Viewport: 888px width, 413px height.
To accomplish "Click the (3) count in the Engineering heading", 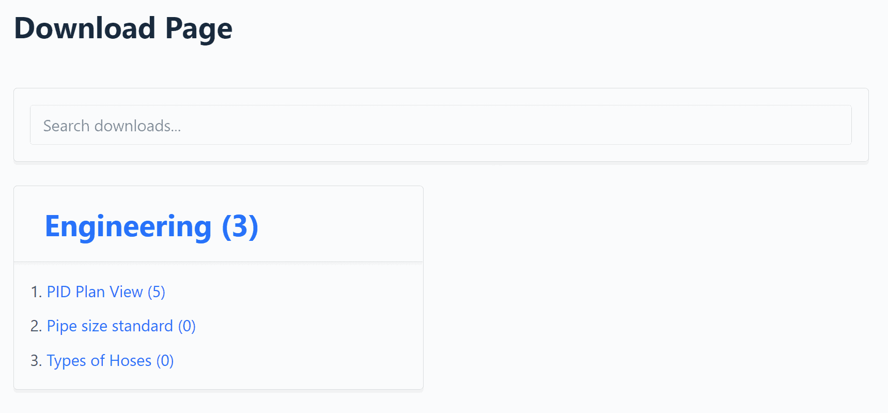I will point(240,226).
